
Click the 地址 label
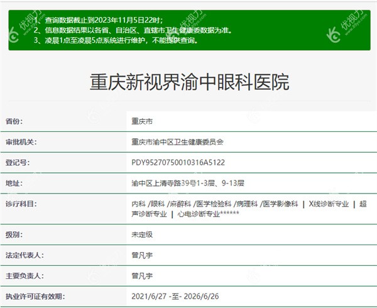click(x=14, y=183)
